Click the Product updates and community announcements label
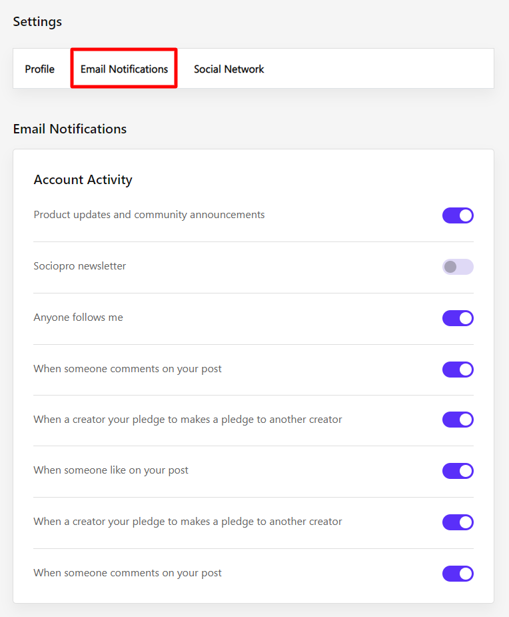Image resolution: width=509 pixels, height=617 pixels. point(149,215)
